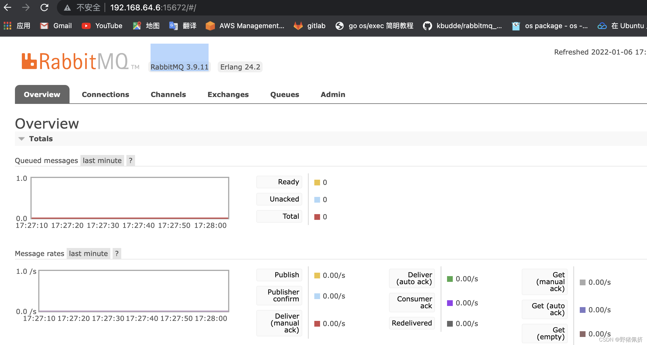This screenshot has height=345, width=647.
Task: Open the last minute selector for Queued messages
Action: [x=102, y=160]
